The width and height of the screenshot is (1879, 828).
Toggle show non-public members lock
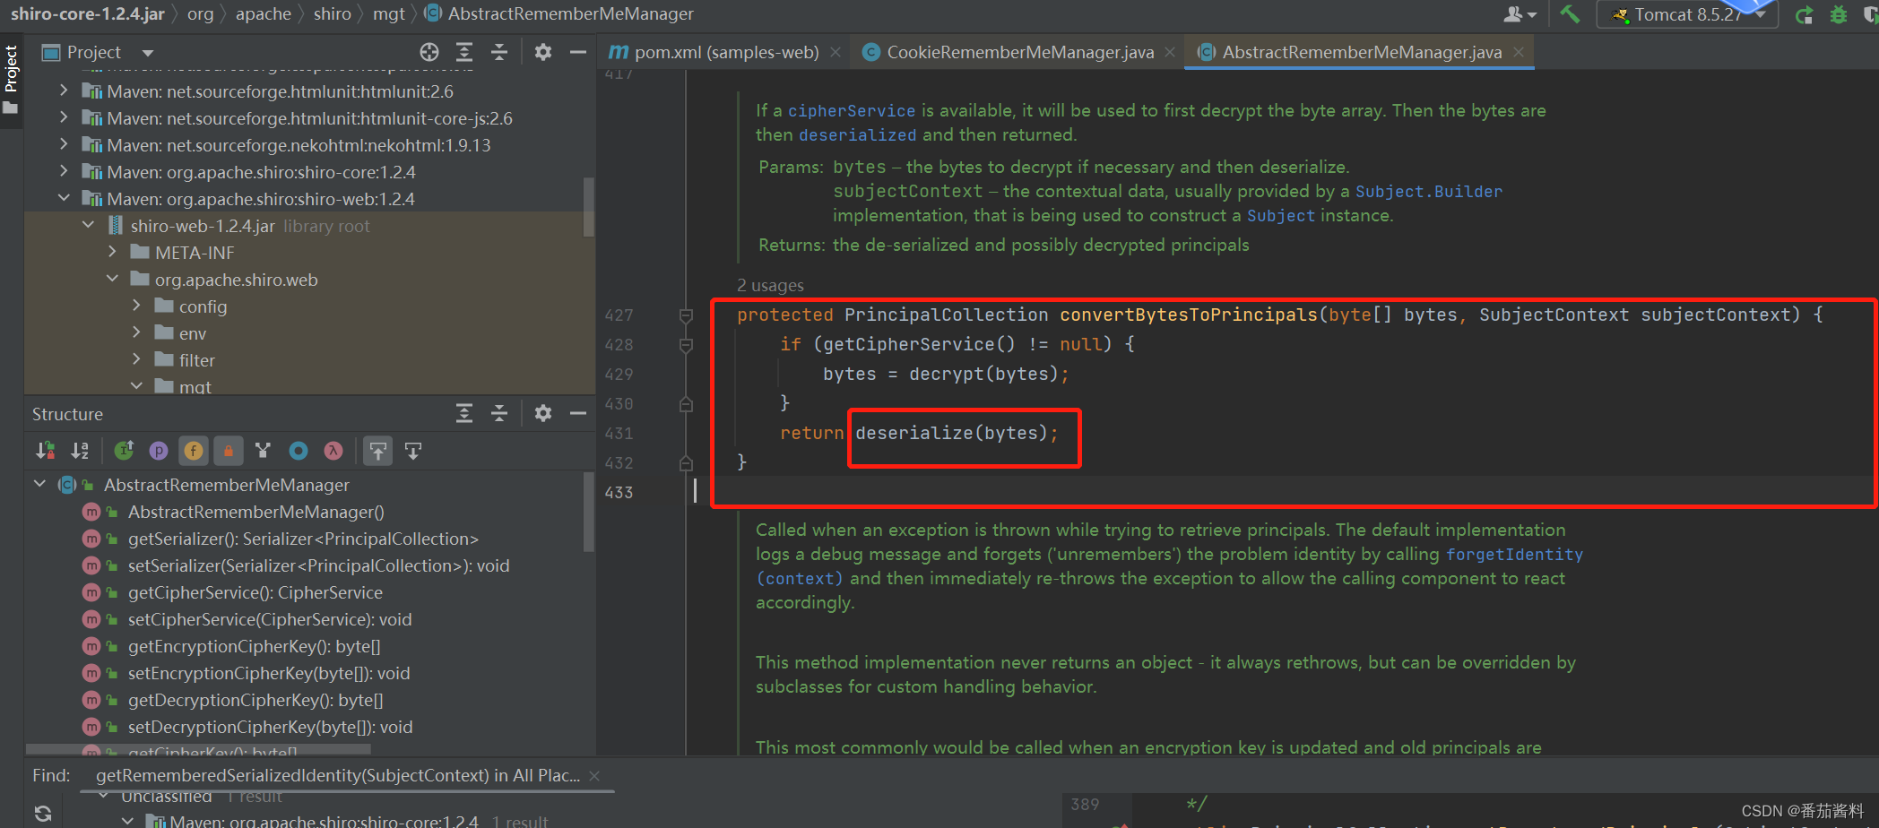click(229, 451)
